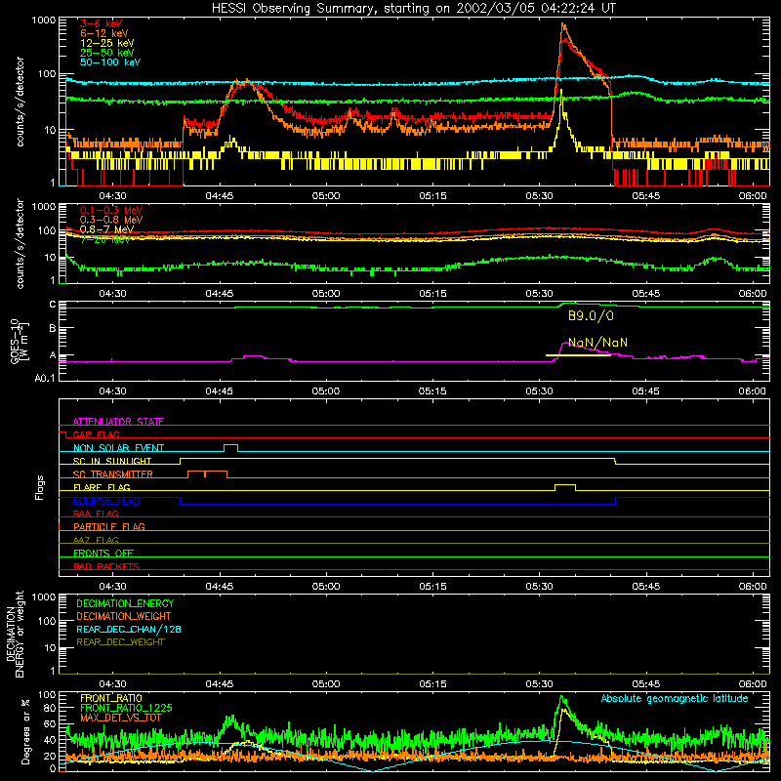Click the PARTICLE_FLAG label
Screen dimensions: 781x781
point(109,526)
